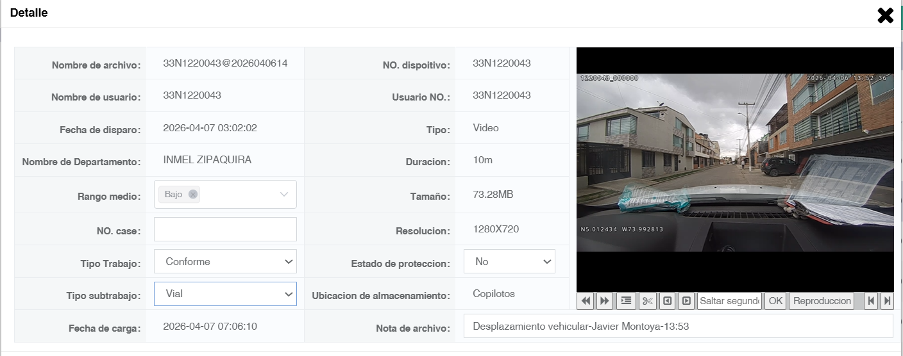
Task: Open the Tipo Trabajo dropdown showing Conforme
Action: coord(225,261)
